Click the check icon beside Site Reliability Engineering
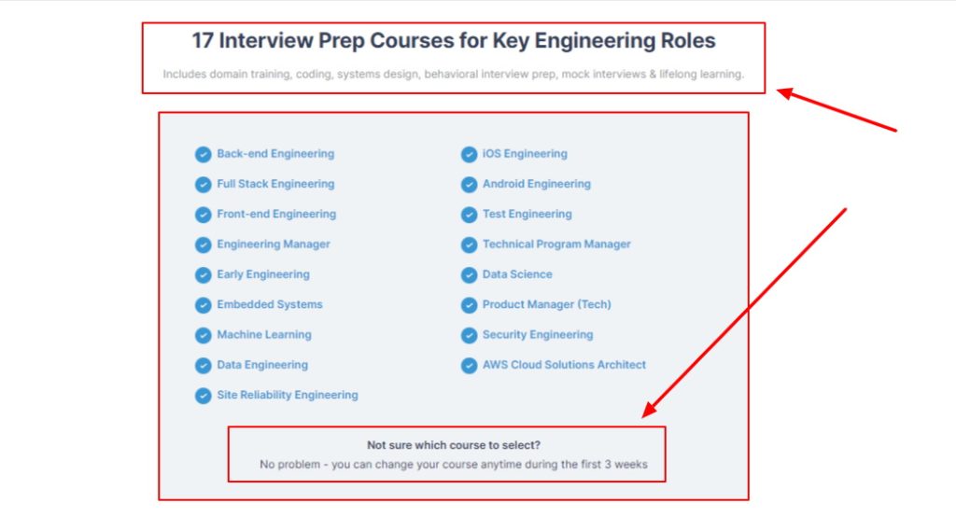 [203, 396]
